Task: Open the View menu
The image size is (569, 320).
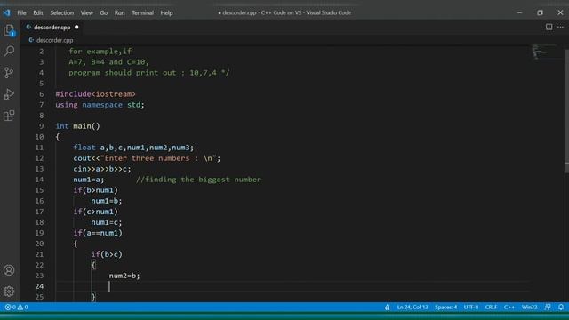Action: (x=87, y=12)
